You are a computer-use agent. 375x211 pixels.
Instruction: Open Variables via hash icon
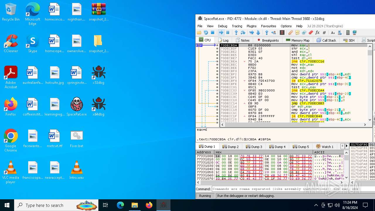tap(324, 33)
